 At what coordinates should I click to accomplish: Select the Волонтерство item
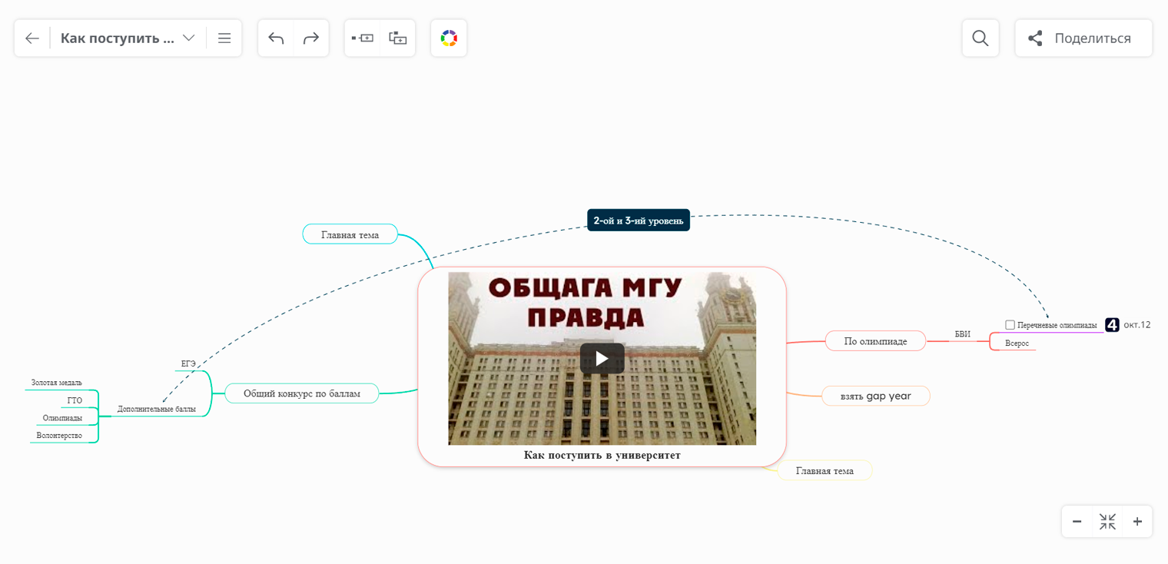tap(59, 436)
